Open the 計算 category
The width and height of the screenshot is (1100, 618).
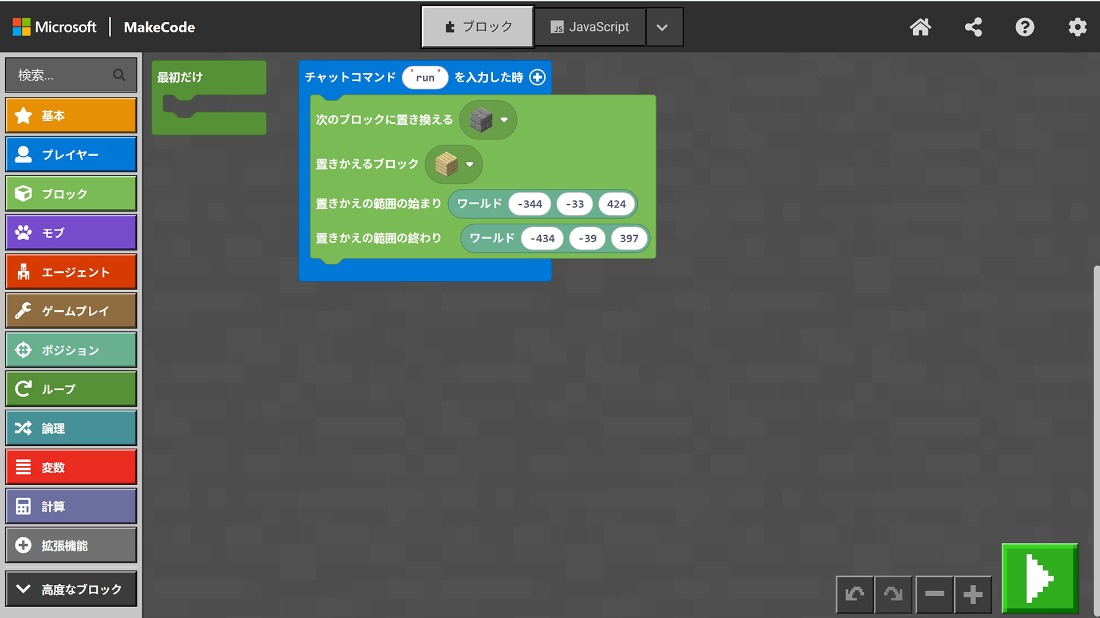click(x=71, y=506)
